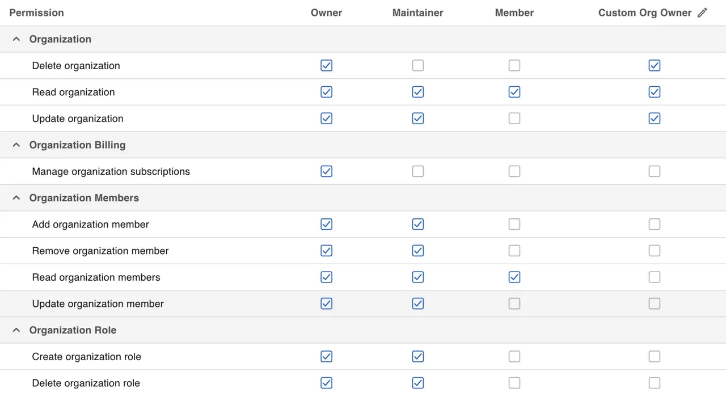Screen dimensions: 726x393
Task: Uncheck Maintainer for Read organization
Action: [418, 92]
